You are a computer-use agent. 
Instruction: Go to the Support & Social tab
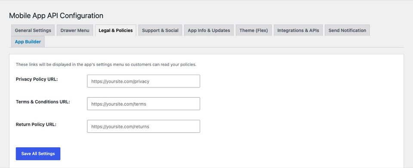pyautogui.click(x=160, y=30)
